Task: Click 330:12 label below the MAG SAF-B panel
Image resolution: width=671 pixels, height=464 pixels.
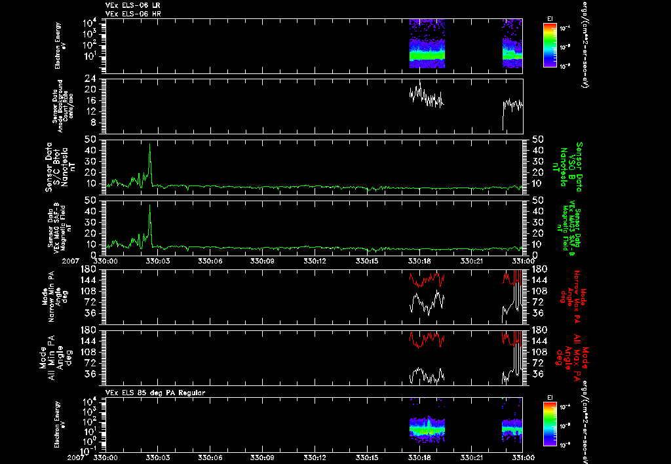Action: [x=315, y=260]
